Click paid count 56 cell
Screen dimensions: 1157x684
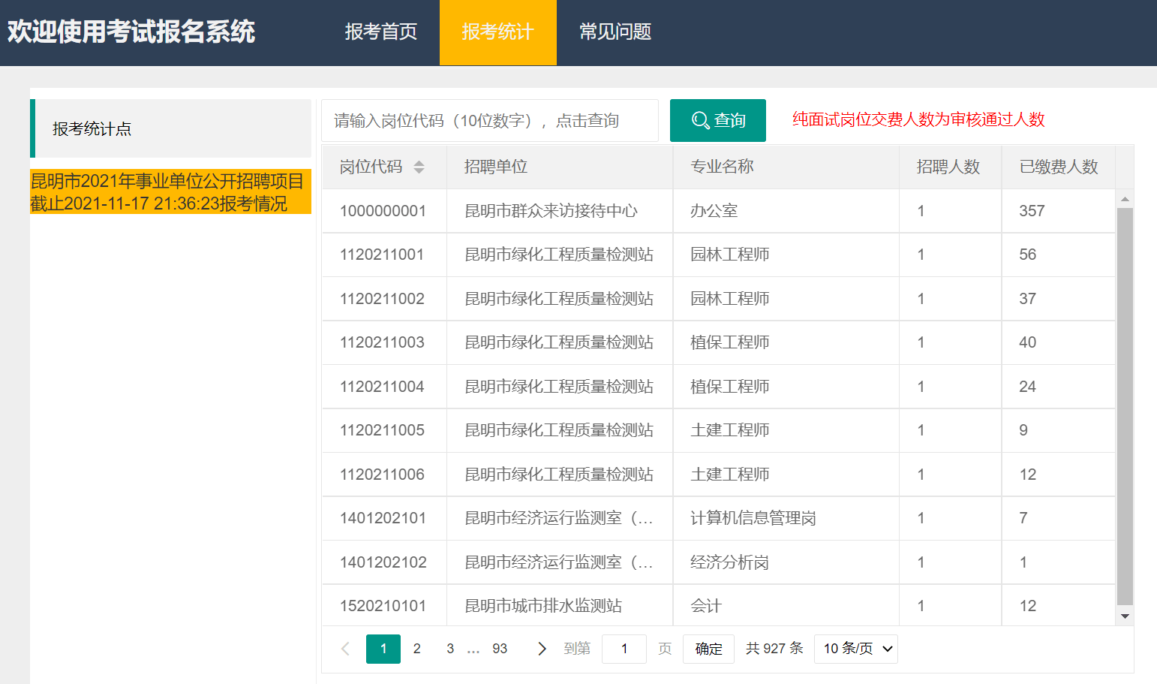tap(1059, 255)
